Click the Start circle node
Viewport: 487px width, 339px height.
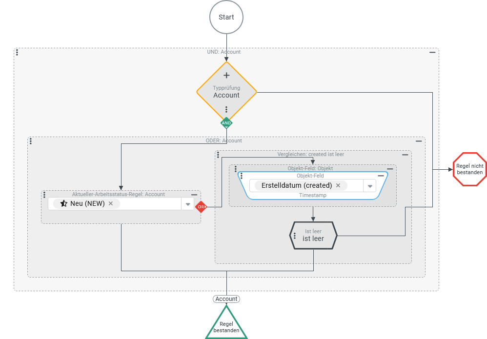coord(226,17)
